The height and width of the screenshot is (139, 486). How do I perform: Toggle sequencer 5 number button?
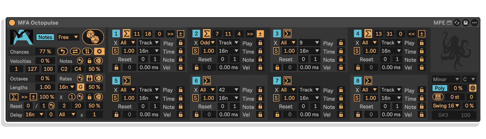(116, 81)
